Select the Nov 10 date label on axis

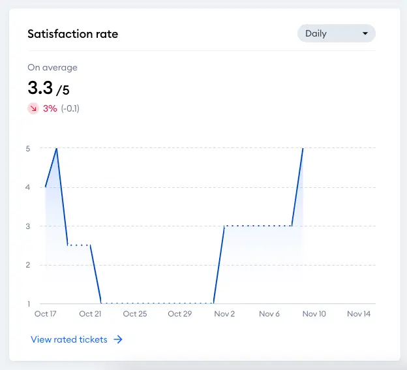click(314, 314)
